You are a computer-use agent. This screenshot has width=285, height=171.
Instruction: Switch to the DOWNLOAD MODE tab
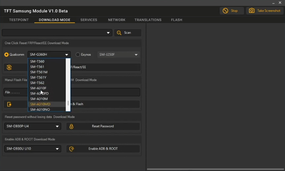(55, 20)
